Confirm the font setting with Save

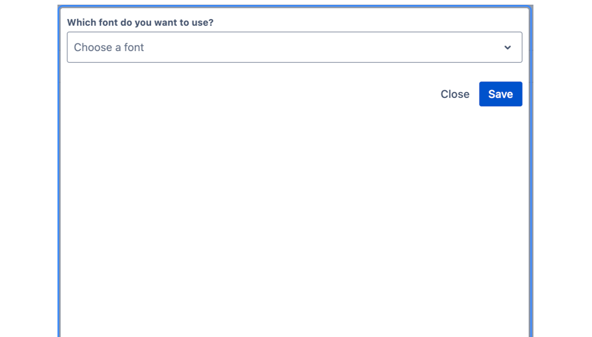pos(500,94)
